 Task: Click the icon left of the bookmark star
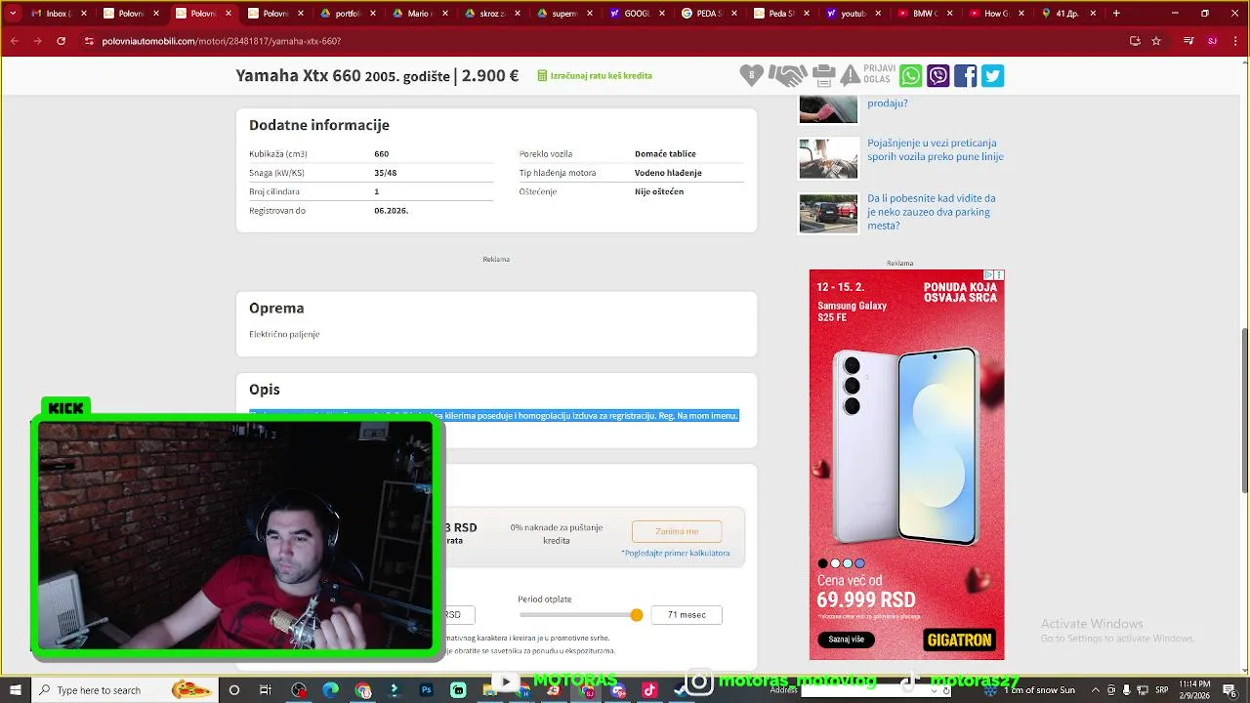tap(1135, 41)
